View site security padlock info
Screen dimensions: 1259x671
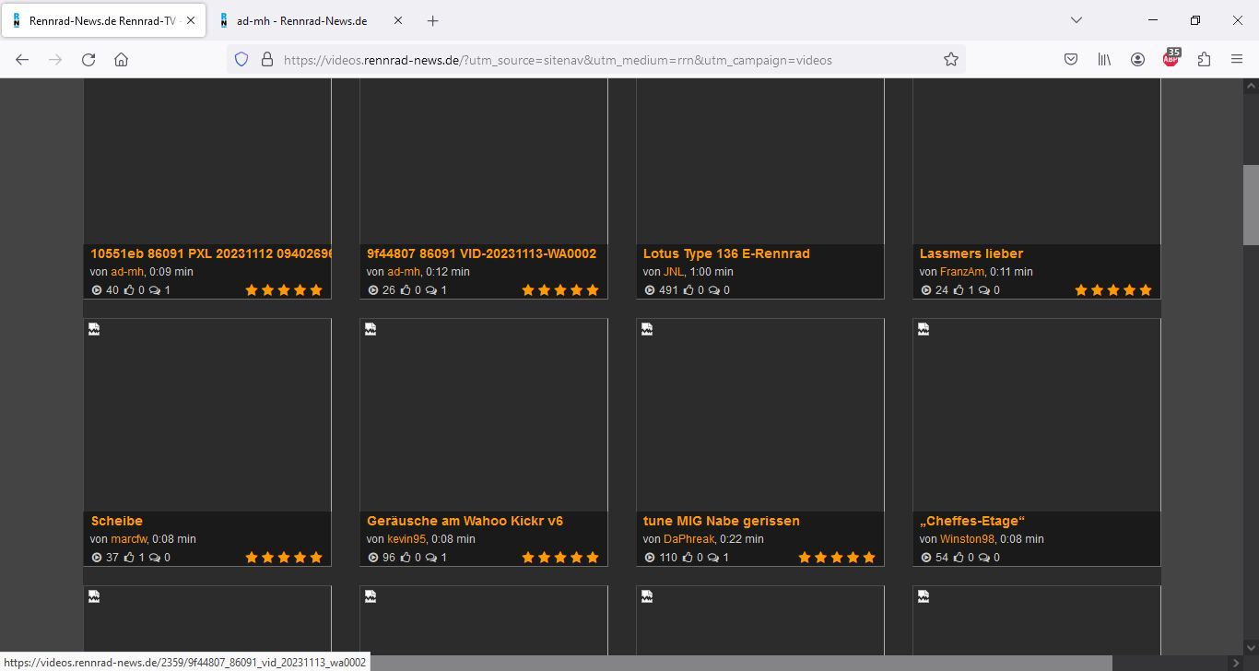267,59
